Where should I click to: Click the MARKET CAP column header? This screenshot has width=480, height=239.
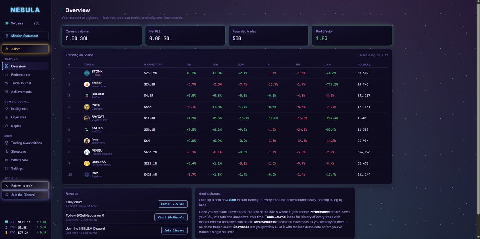point(153,64)
